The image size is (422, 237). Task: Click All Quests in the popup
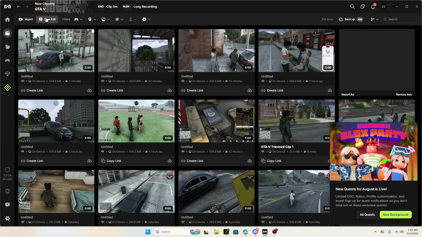pyautogui.click(x=367, y=215)
